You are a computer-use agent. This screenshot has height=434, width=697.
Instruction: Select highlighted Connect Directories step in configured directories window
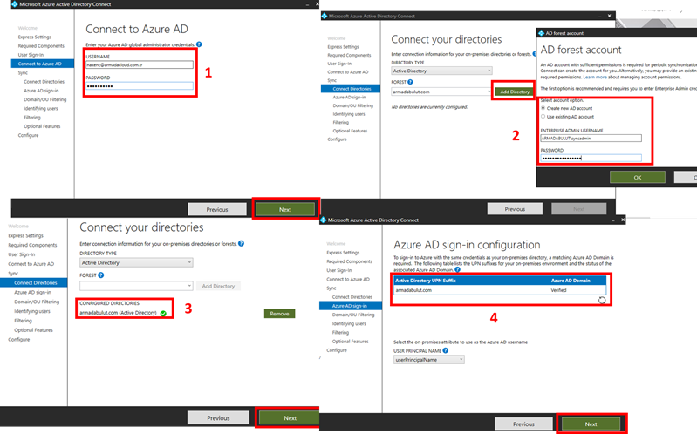(x=34, y=282)
